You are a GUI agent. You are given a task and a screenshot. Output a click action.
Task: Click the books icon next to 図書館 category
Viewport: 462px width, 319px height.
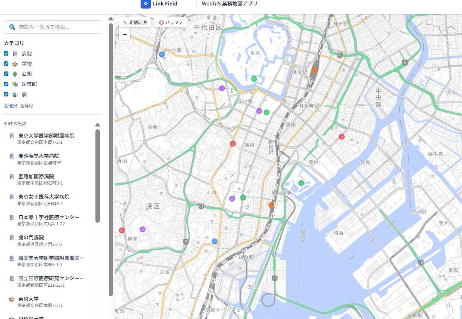click(x=15, y=84)
